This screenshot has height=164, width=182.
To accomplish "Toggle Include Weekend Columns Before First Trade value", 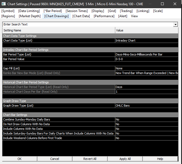I will coord(147,138).
